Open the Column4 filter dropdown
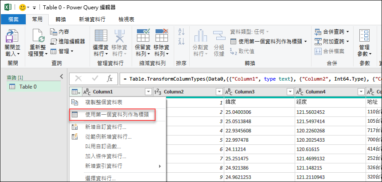This screenshot has width=382, height=182. (x=361, y=92)
